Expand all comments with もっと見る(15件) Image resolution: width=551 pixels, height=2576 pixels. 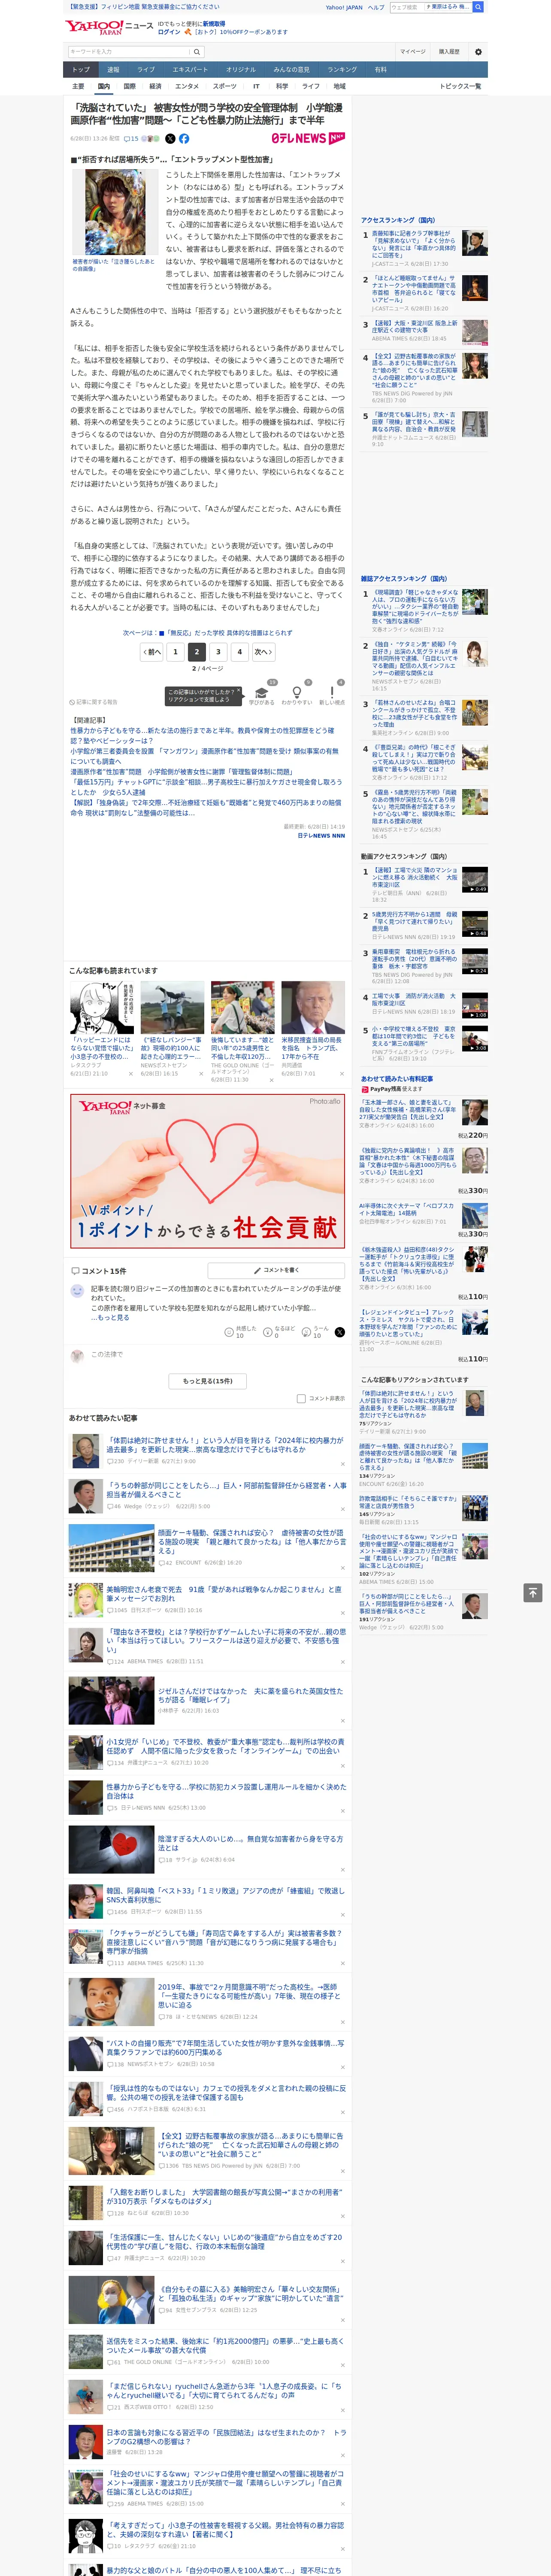(x=208, y=1381)
